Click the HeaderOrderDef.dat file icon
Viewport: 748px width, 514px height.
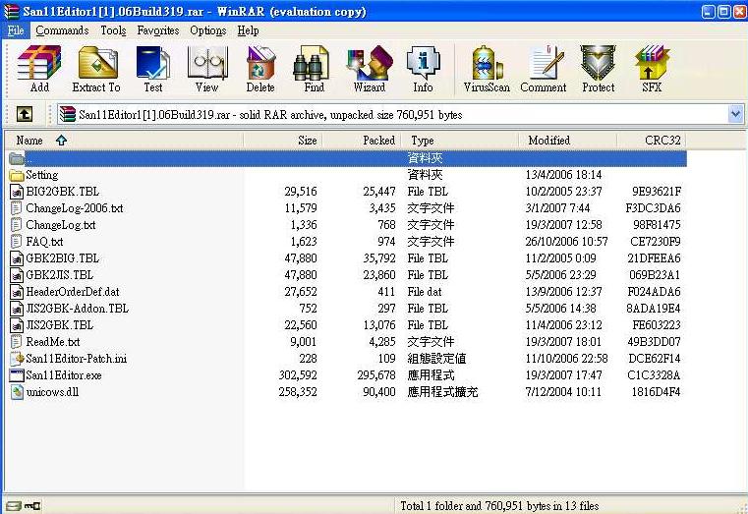(17, 292)
